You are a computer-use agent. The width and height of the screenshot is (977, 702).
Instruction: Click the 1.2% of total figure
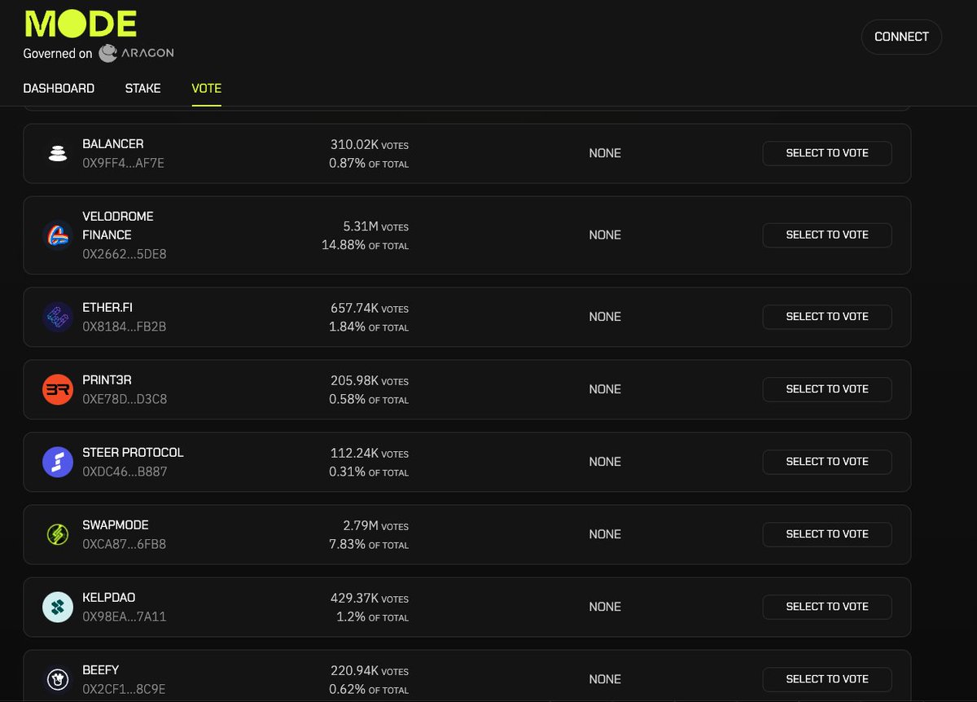tap(372, 617)
